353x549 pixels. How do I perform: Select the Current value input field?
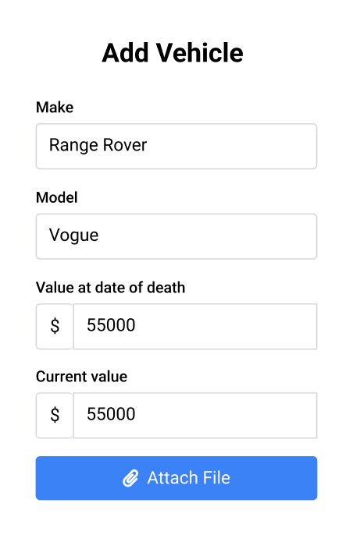pos(195,415)
